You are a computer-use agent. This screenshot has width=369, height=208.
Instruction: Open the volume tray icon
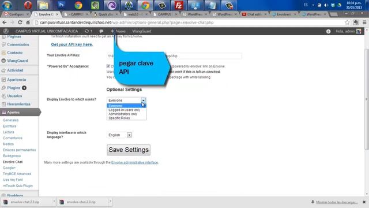pos(326,5)
